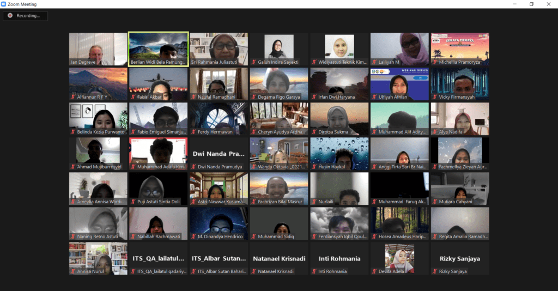Screen dimensions: 558x291
Task: Select Natanael Krisnadi's name-only tile
Action: click(278, 258)
